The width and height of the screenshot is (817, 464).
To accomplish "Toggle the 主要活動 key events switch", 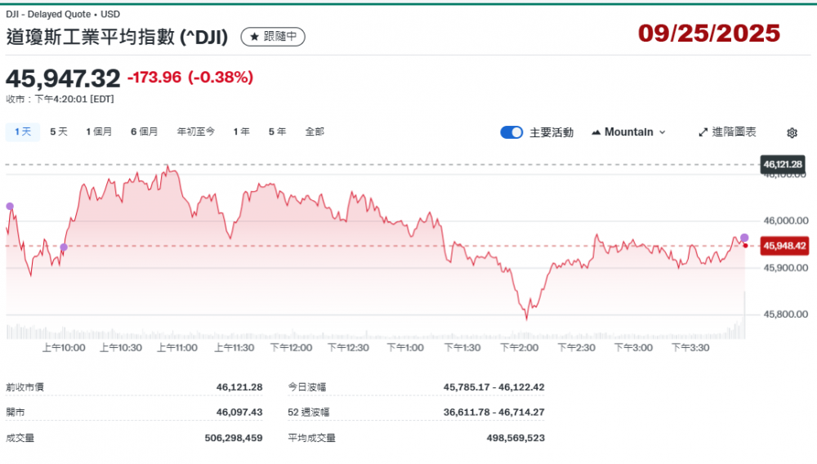I will click(x=511, y=132).
